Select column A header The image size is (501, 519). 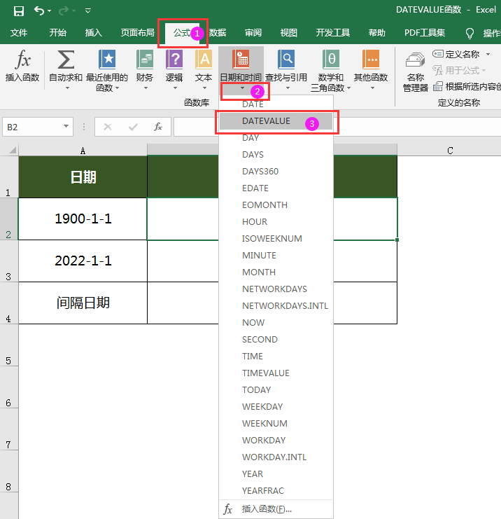83,151
